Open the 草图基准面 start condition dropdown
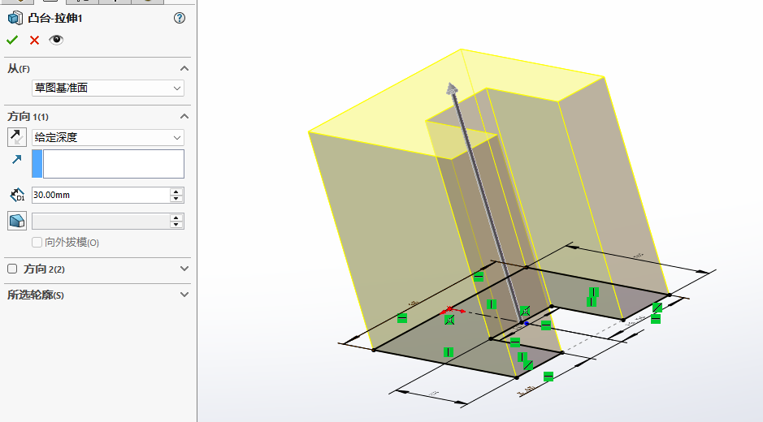The image size is (763, 422). 108,88
